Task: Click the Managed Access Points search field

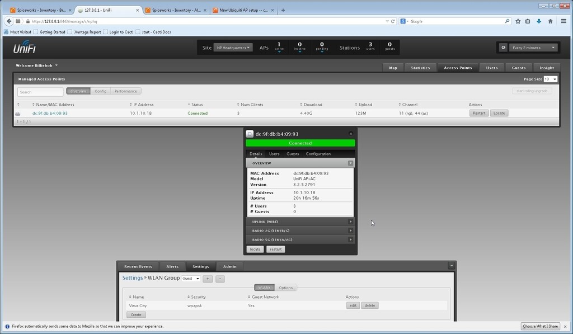Action: pos(39,91)
